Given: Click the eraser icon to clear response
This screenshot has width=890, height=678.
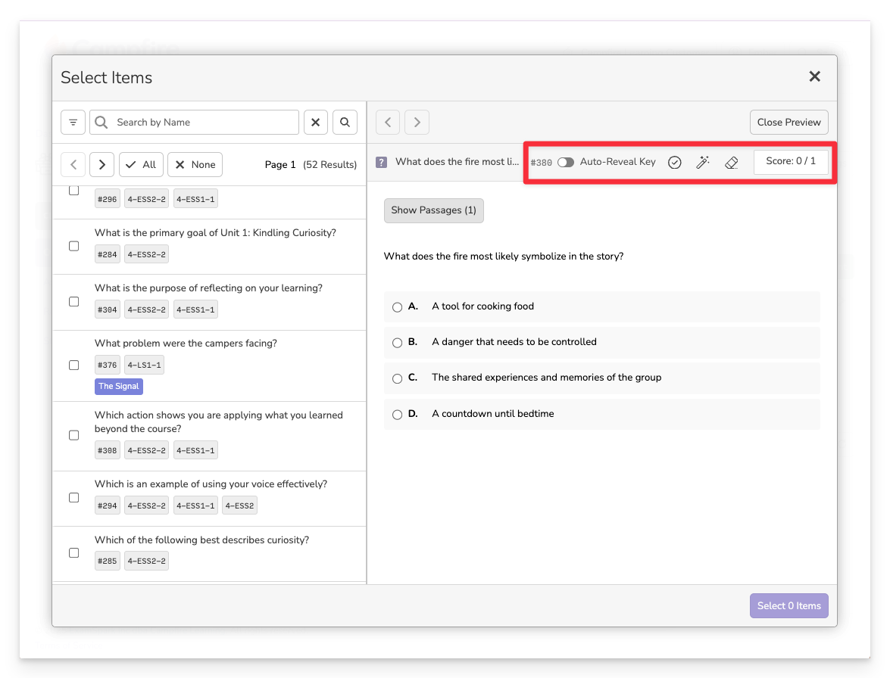Looking at the screenshot, I should coord(731,163).
